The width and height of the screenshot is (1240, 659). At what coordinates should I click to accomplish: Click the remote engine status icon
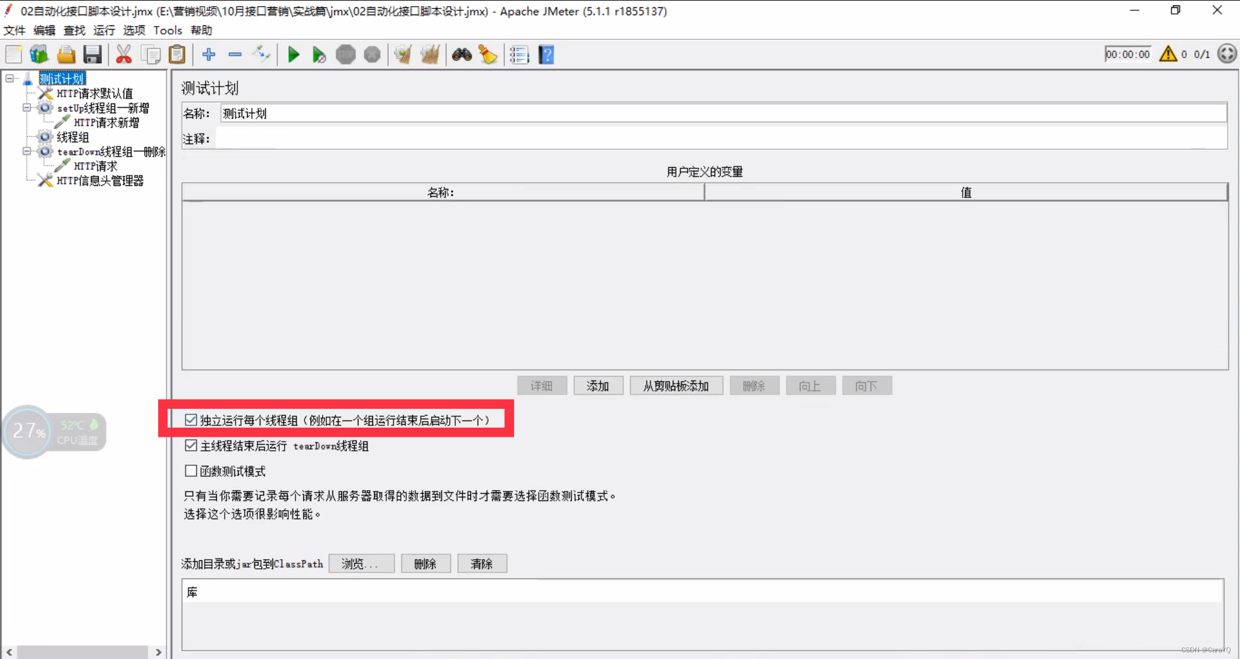1227,54
